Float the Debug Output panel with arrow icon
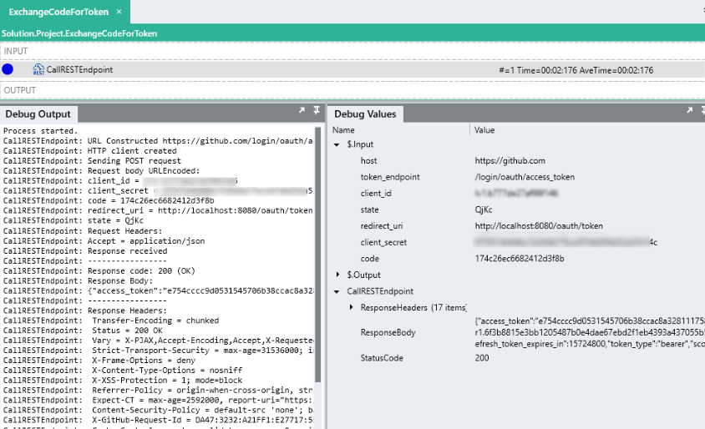Image resolution: width=705 pixels, height=429 pixels. pos(302,110)
